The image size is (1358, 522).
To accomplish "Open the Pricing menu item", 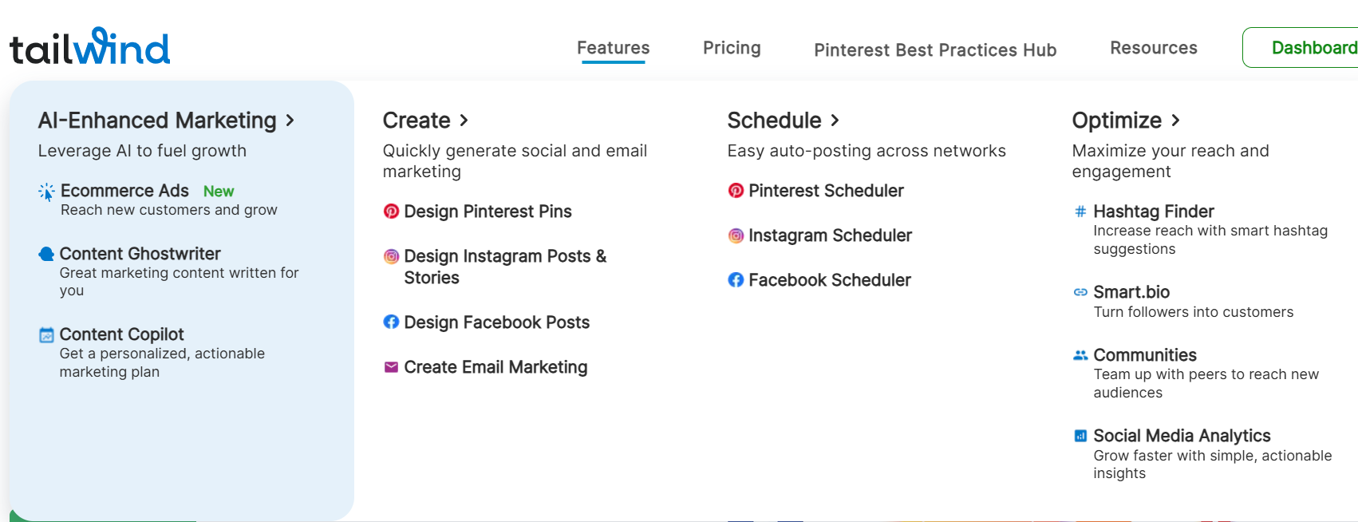I will pyautogui.click(x=732, y=48).
